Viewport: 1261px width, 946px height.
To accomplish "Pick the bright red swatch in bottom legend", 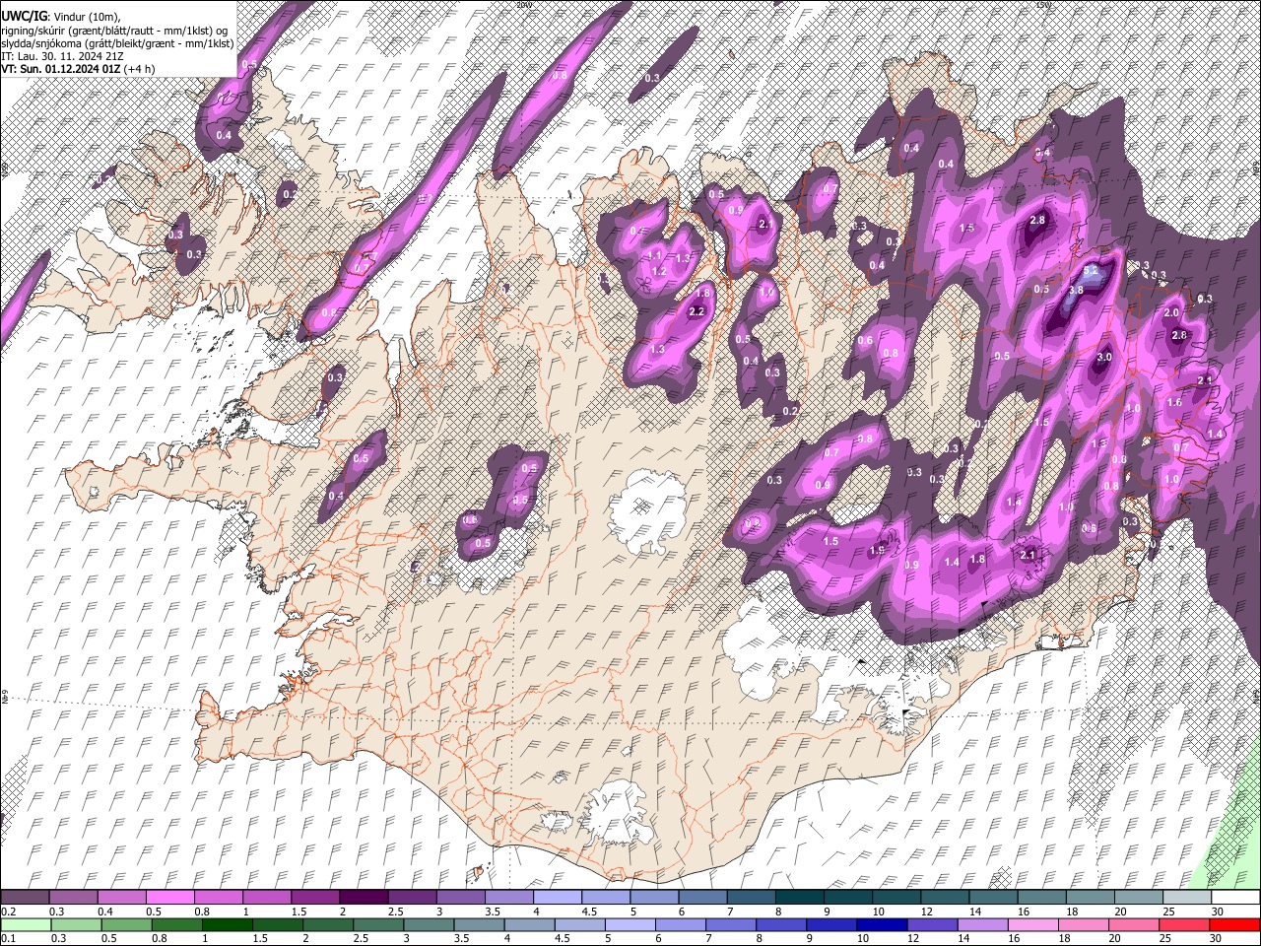I will tap(1235, 924).
